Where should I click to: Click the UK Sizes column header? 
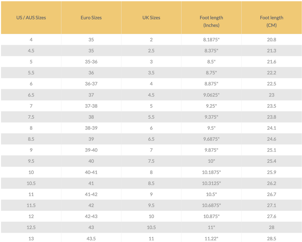[151, 17]
